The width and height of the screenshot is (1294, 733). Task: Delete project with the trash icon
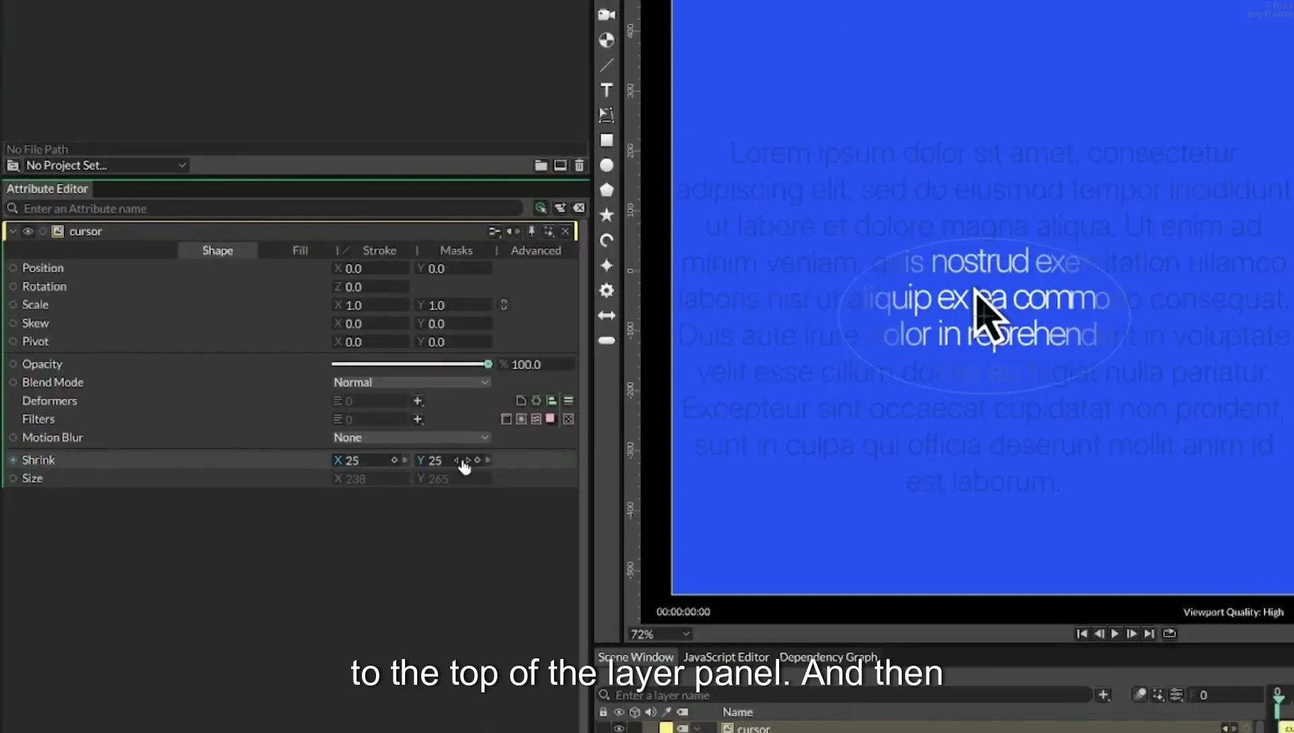pos(579,165)
